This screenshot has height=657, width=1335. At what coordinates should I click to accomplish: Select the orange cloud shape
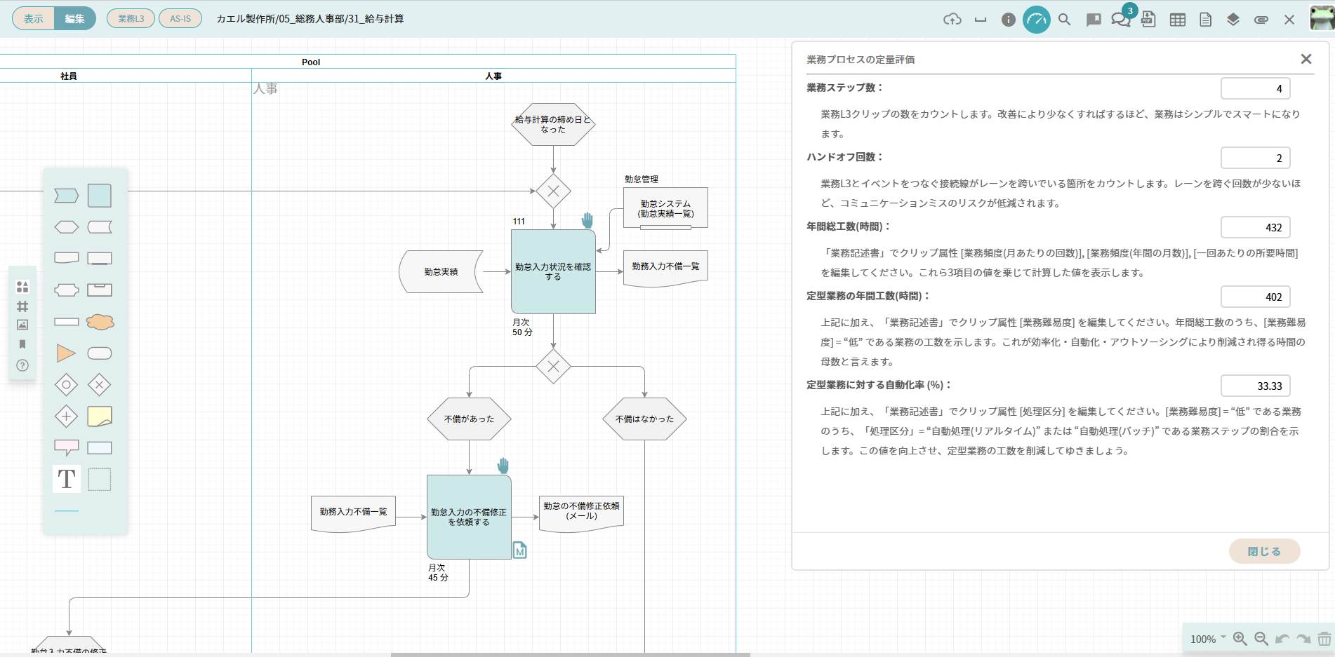[x=100, y=322]
